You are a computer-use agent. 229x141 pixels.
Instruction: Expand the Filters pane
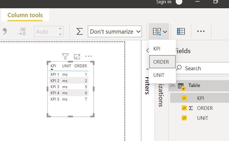[147, 86]
